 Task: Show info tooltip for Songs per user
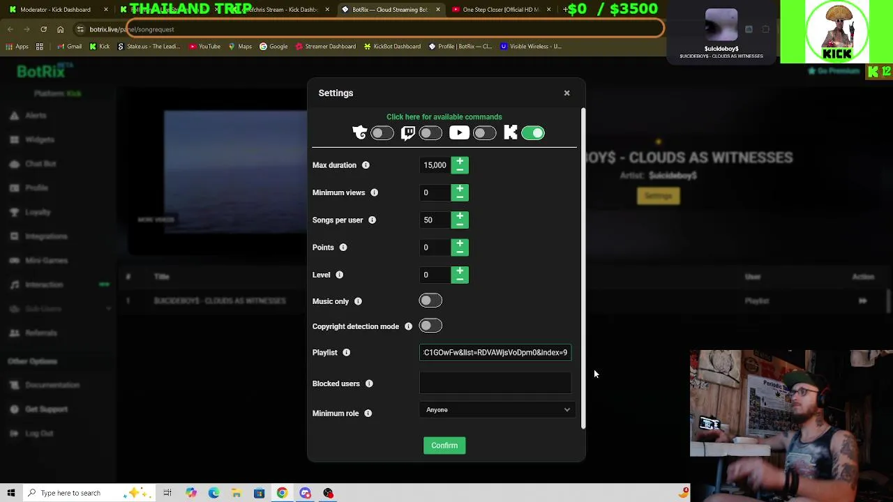click(372, 220)
